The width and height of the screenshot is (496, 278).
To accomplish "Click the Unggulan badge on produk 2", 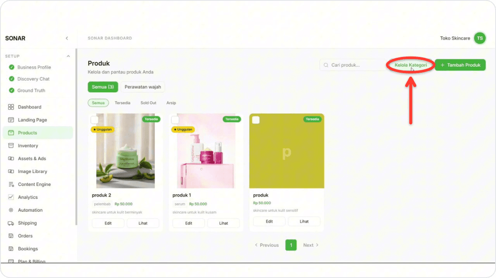I will coord(103,129).
